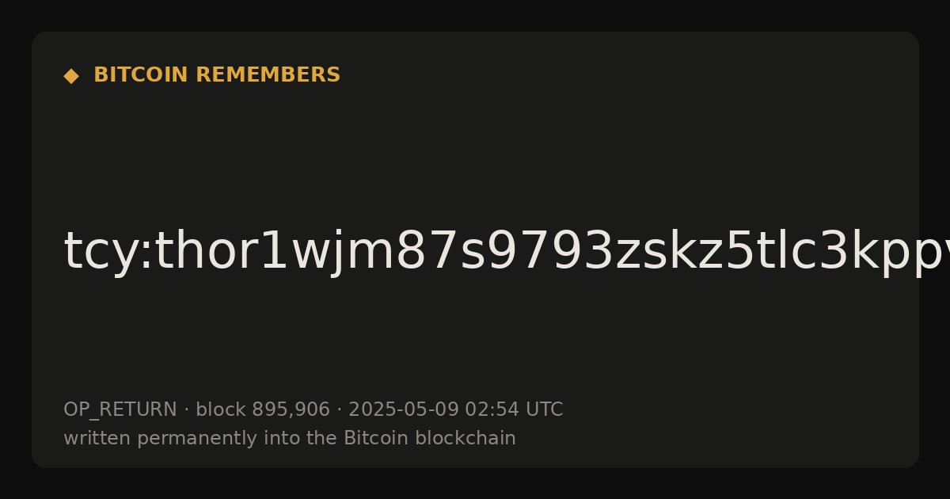Image resolution: width=950 pixels, height=499 pixels.
Task: Click the word 'blockchain' in the footer
Action: pyautogui.click(x=466, y=439)
